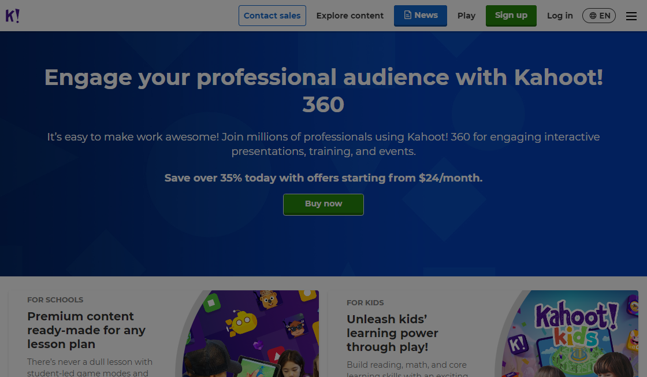Click the Log in link

click(x=560, y=16)
